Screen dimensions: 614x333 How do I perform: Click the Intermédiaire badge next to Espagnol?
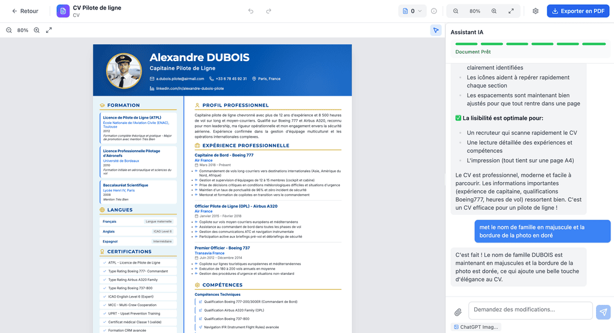pos(162,241)
